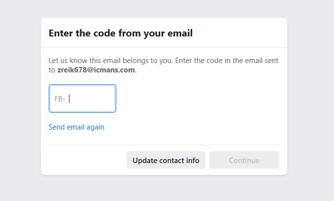Image resolution: width=334 pixels, height=201 pixels.
Task: Select the bold email address in the description
Action: (x=96, y=70)
